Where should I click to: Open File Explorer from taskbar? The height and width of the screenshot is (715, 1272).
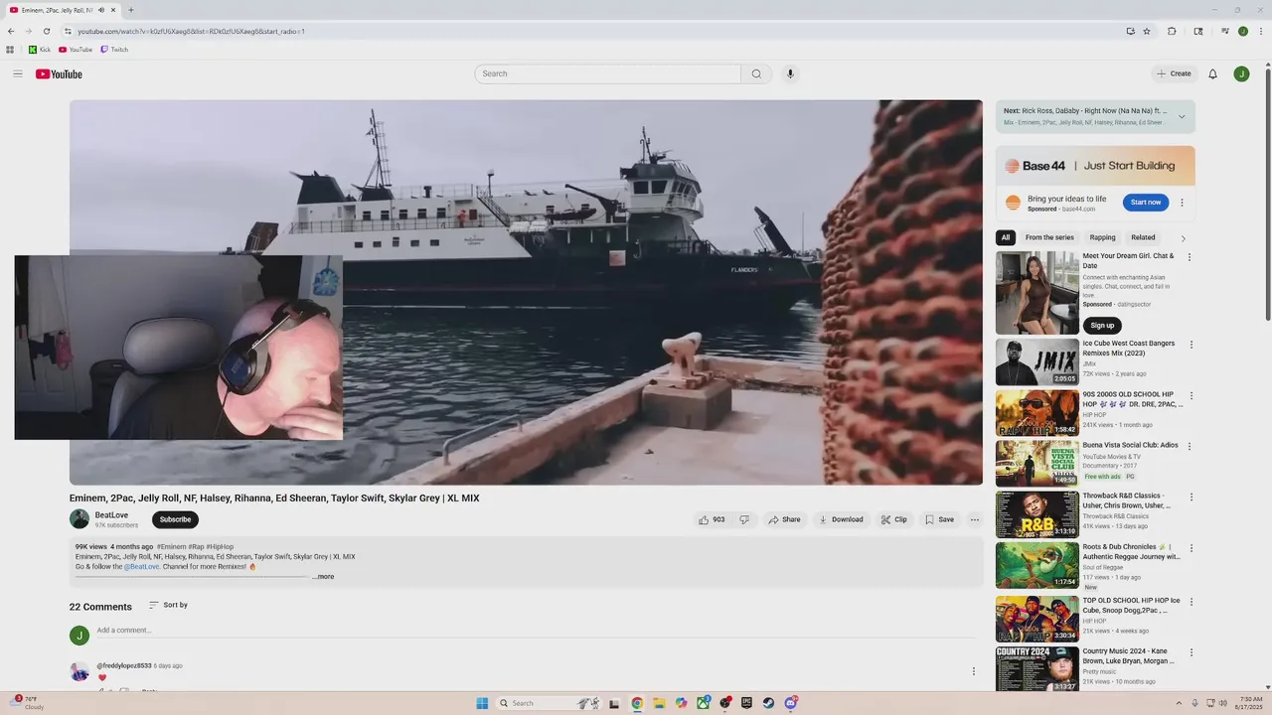tap(659, 703)
